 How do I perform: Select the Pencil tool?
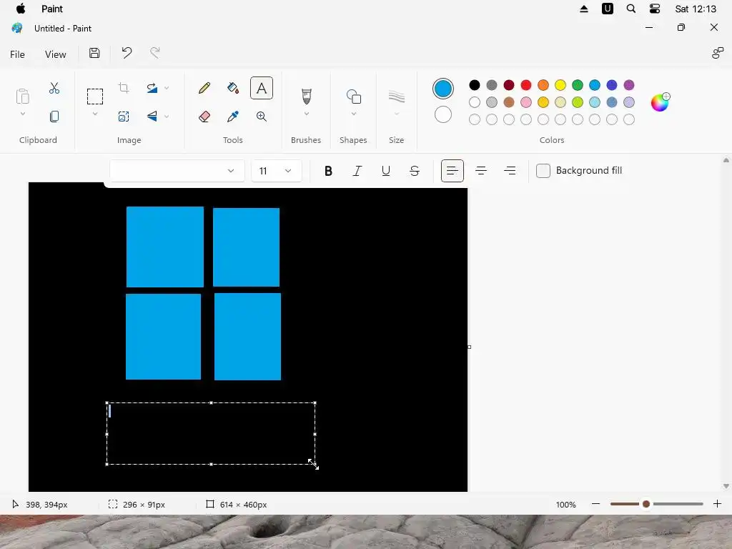(204, 88)
